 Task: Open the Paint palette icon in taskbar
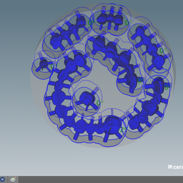pyautogui.click(x=13, y=179)
